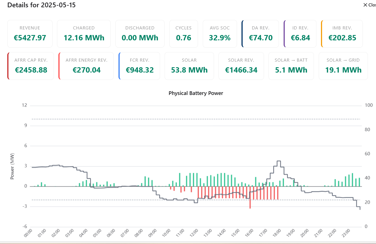Select the Cycles 0.76 card
This screenshot has width=376, height=244.
[183, 34]
